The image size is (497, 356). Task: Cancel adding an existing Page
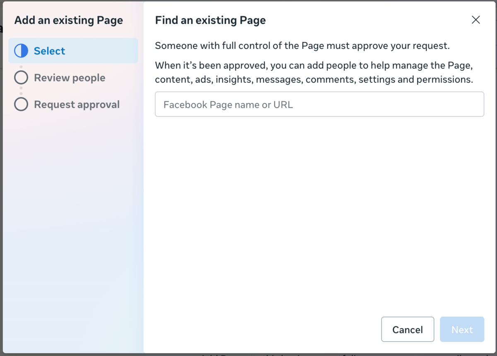pyautogui.click(x=408, y=330)
